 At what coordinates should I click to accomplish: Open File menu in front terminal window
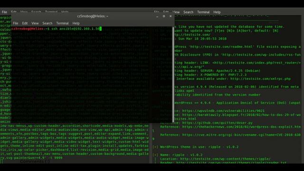16,23
